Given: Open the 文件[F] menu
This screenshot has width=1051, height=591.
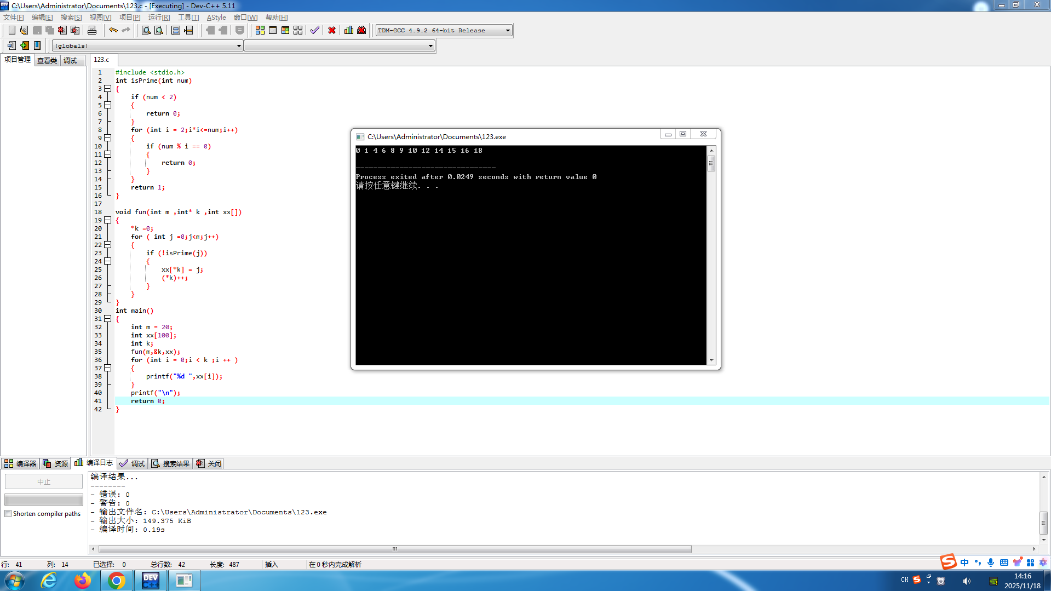Looking at the screenshot, I should (x=14, y=18).
